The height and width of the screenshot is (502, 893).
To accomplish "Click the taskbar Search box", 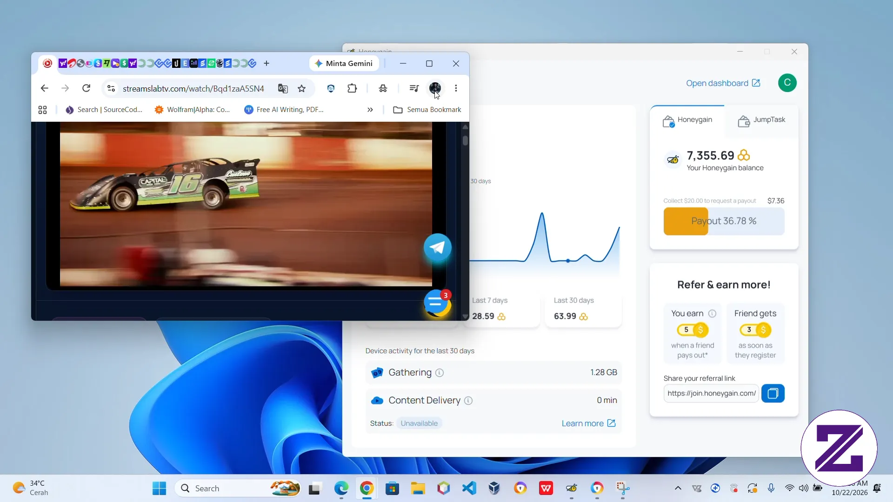I will (x=238, y=489).
